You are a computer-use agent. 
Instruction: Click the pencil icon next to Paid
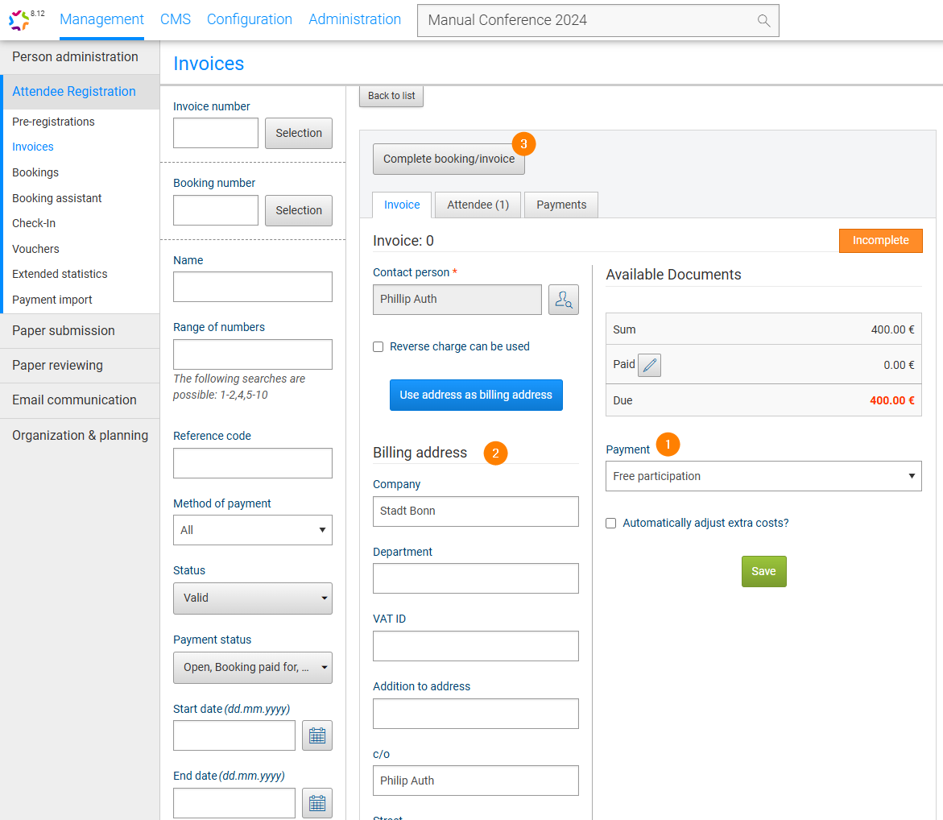[x=649, y=366]
